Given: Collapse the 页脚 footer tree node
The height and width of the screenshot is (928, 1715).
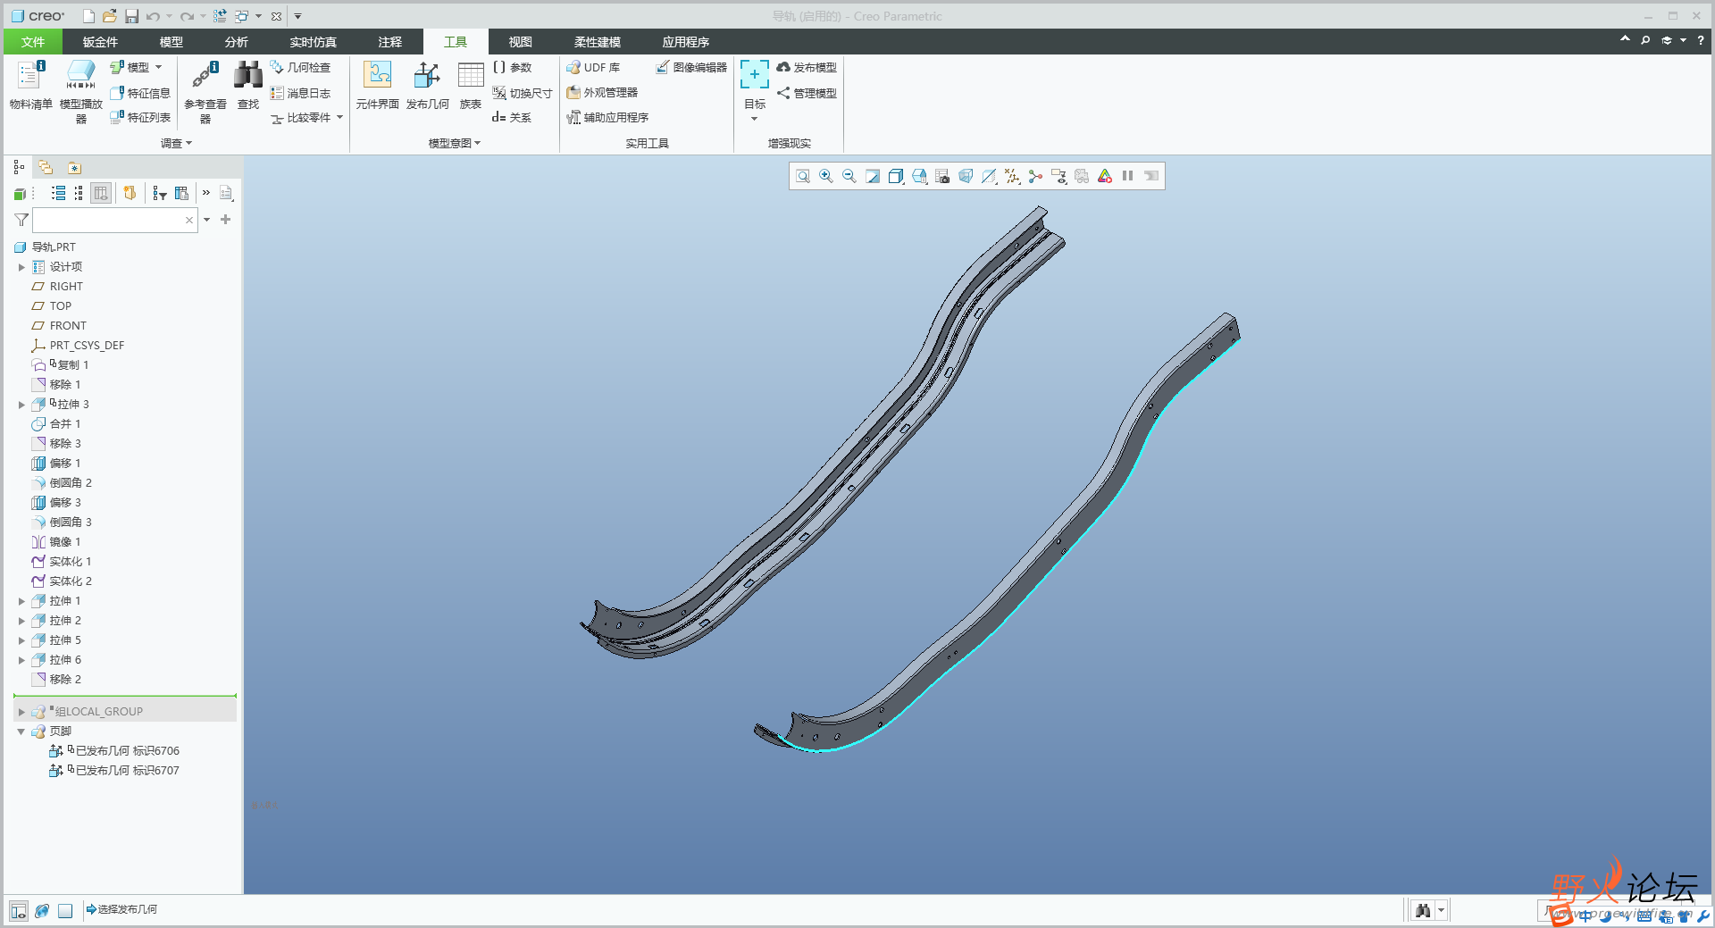Looking at the screenshot, I should pos(21,732).
